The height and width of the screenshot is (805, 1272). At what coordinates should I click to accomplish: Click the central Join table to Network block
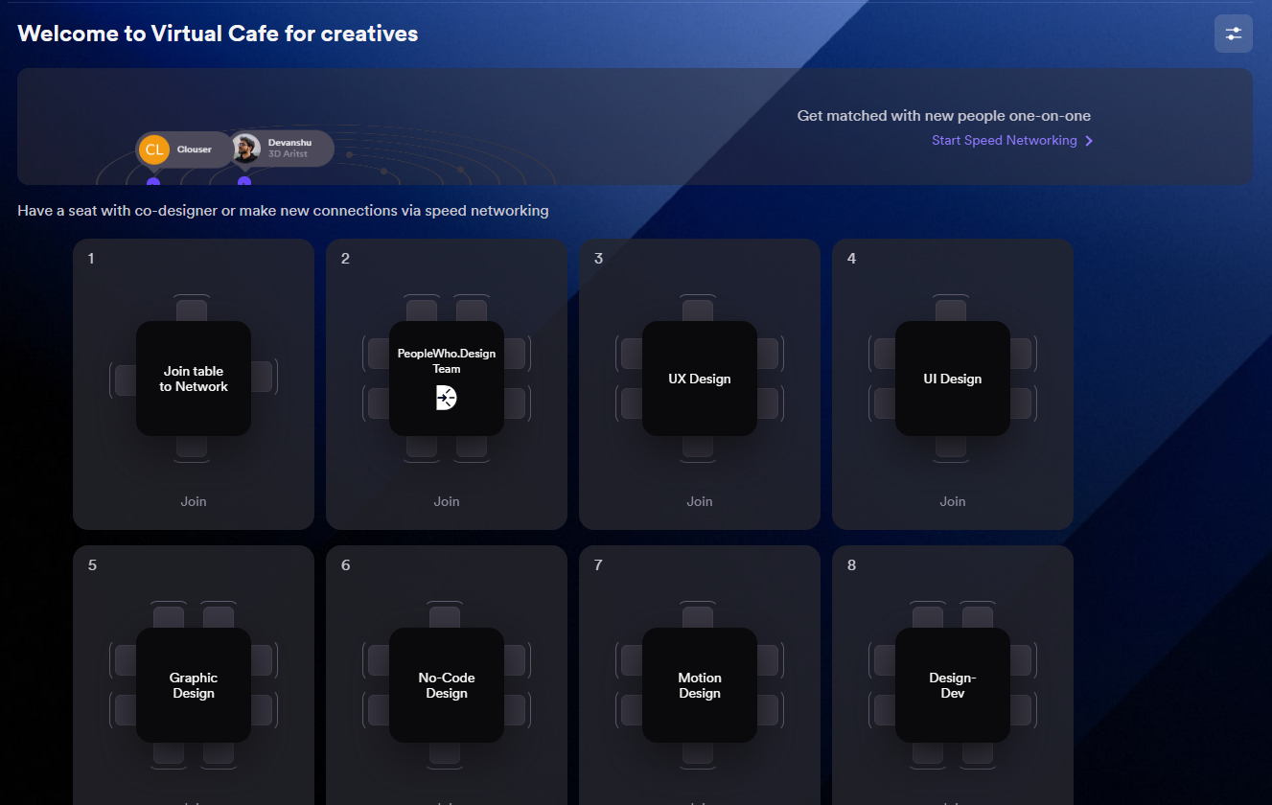(x=193, y=378)
